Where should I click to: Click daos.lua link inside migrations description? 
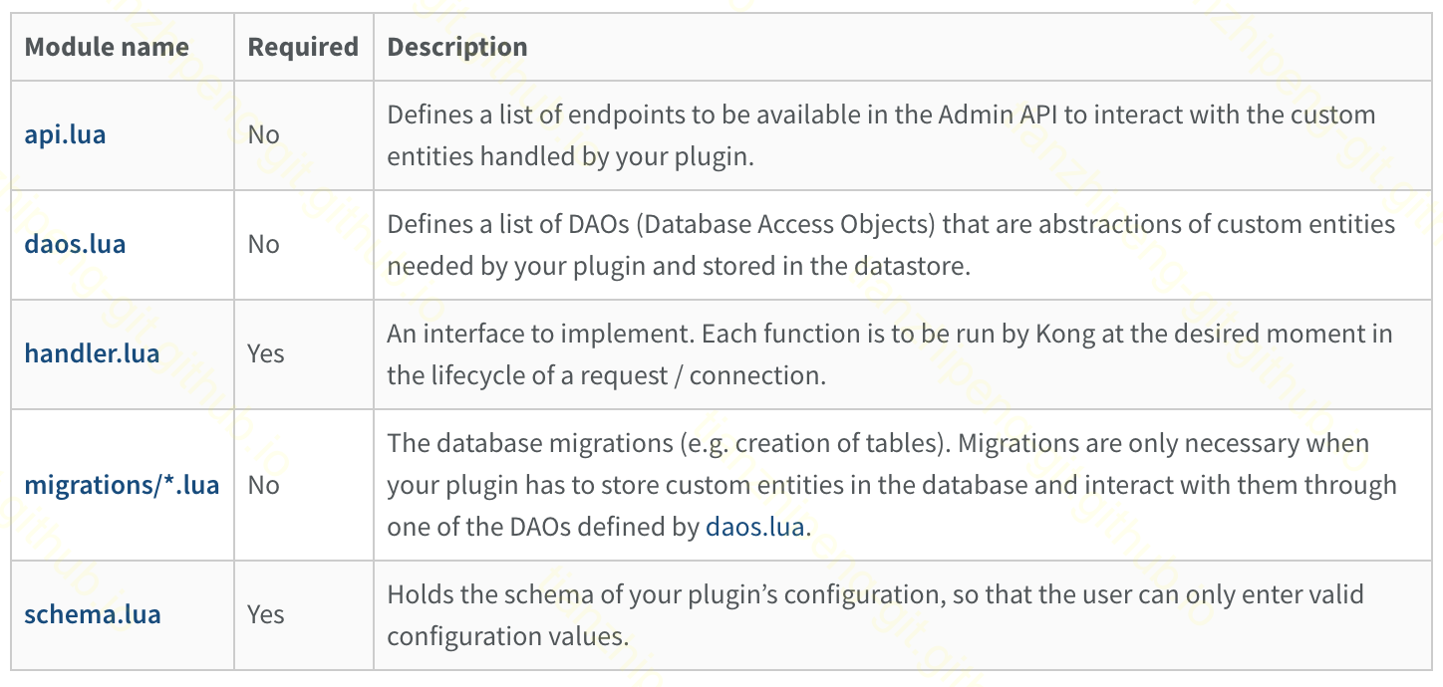click(754, 527)
